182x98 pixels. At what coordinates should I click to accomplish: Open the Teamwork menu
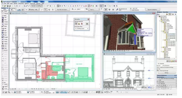(32, 4)
